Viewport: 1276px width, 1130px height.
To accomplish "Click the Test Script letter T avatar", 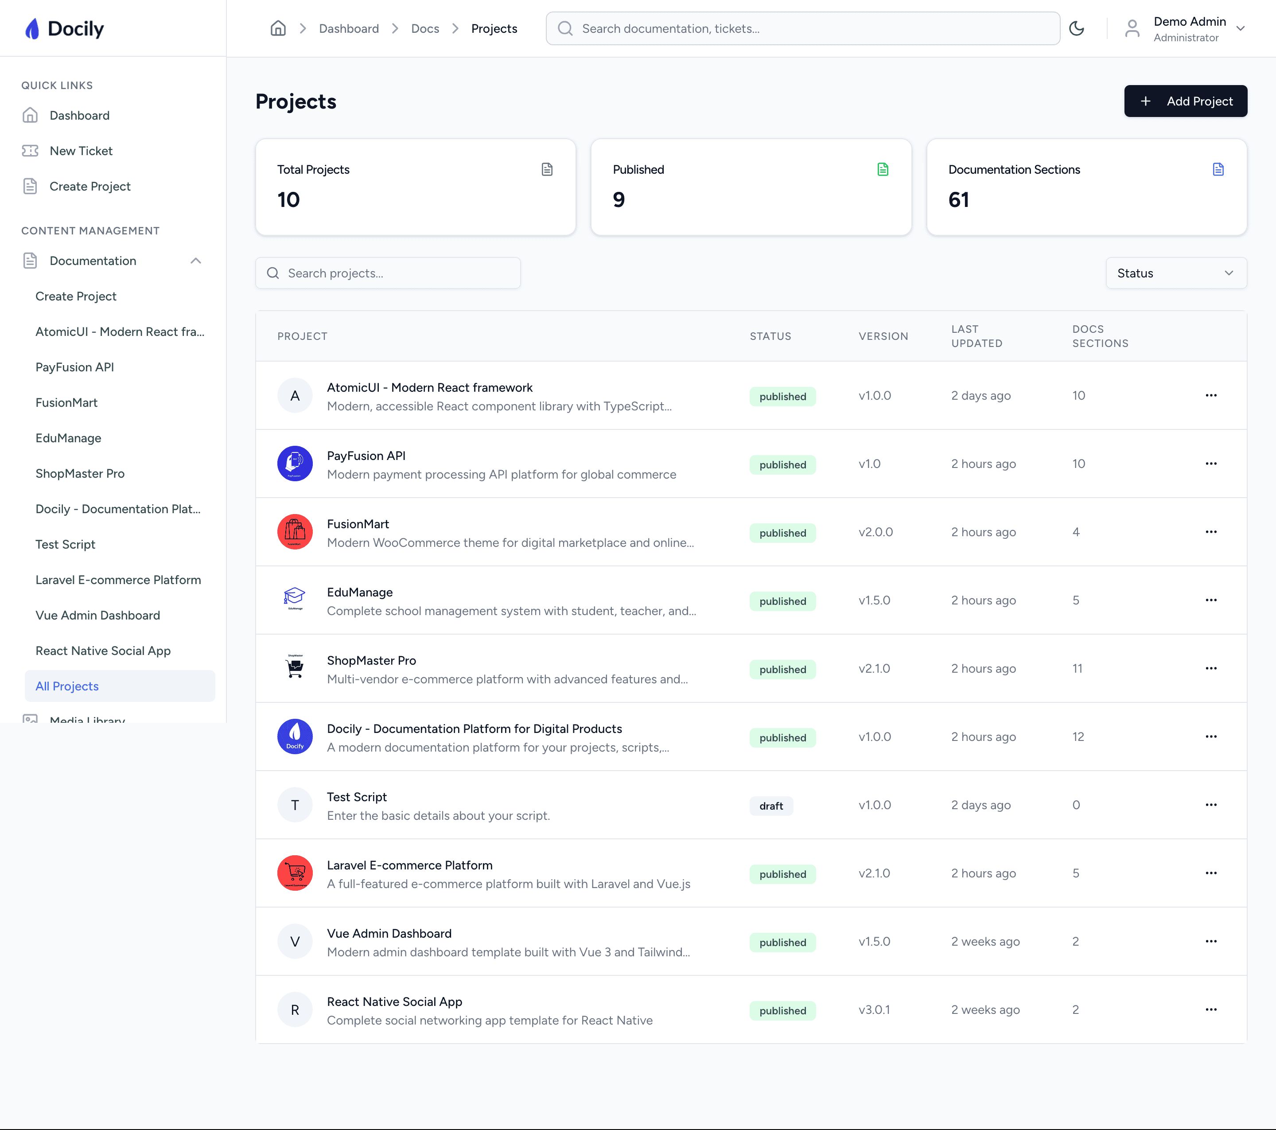I will click(295, 805).
